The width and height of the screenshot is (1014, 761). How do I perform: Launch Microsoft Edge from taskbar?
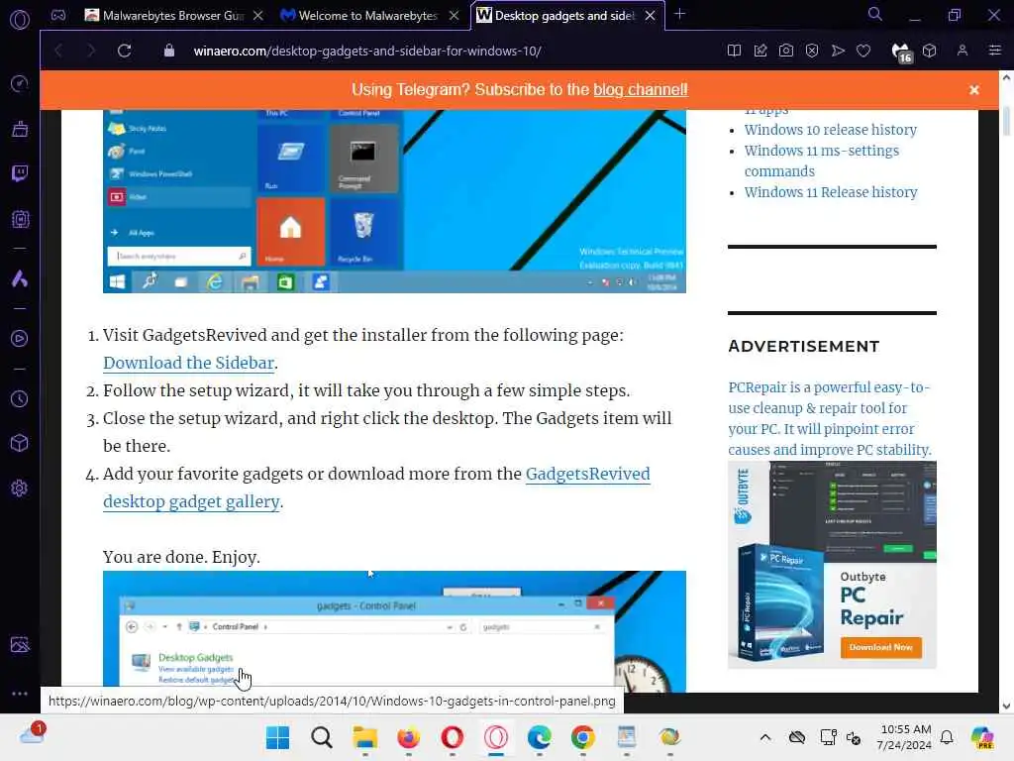tap(539, 737)
